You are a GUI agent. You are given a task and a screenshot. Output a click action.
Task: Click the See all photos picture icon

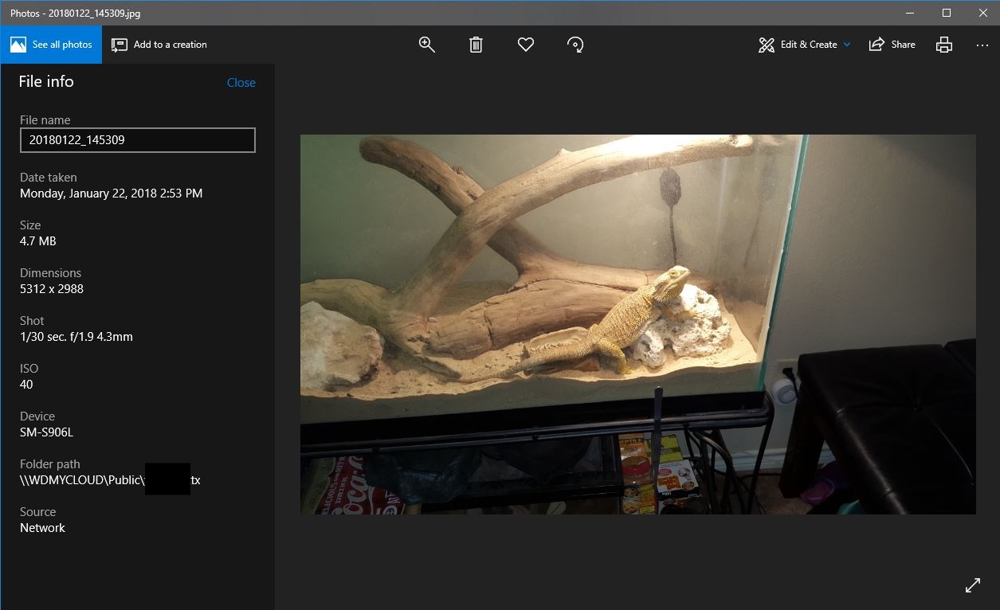coord(18,45)
